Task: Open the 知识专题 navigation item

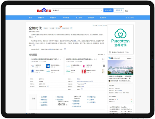Action: [66, 18]
